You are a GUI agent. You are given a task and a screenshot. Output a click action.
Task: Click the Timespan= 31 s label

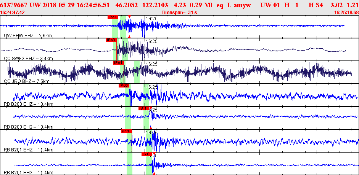point(179,13)
